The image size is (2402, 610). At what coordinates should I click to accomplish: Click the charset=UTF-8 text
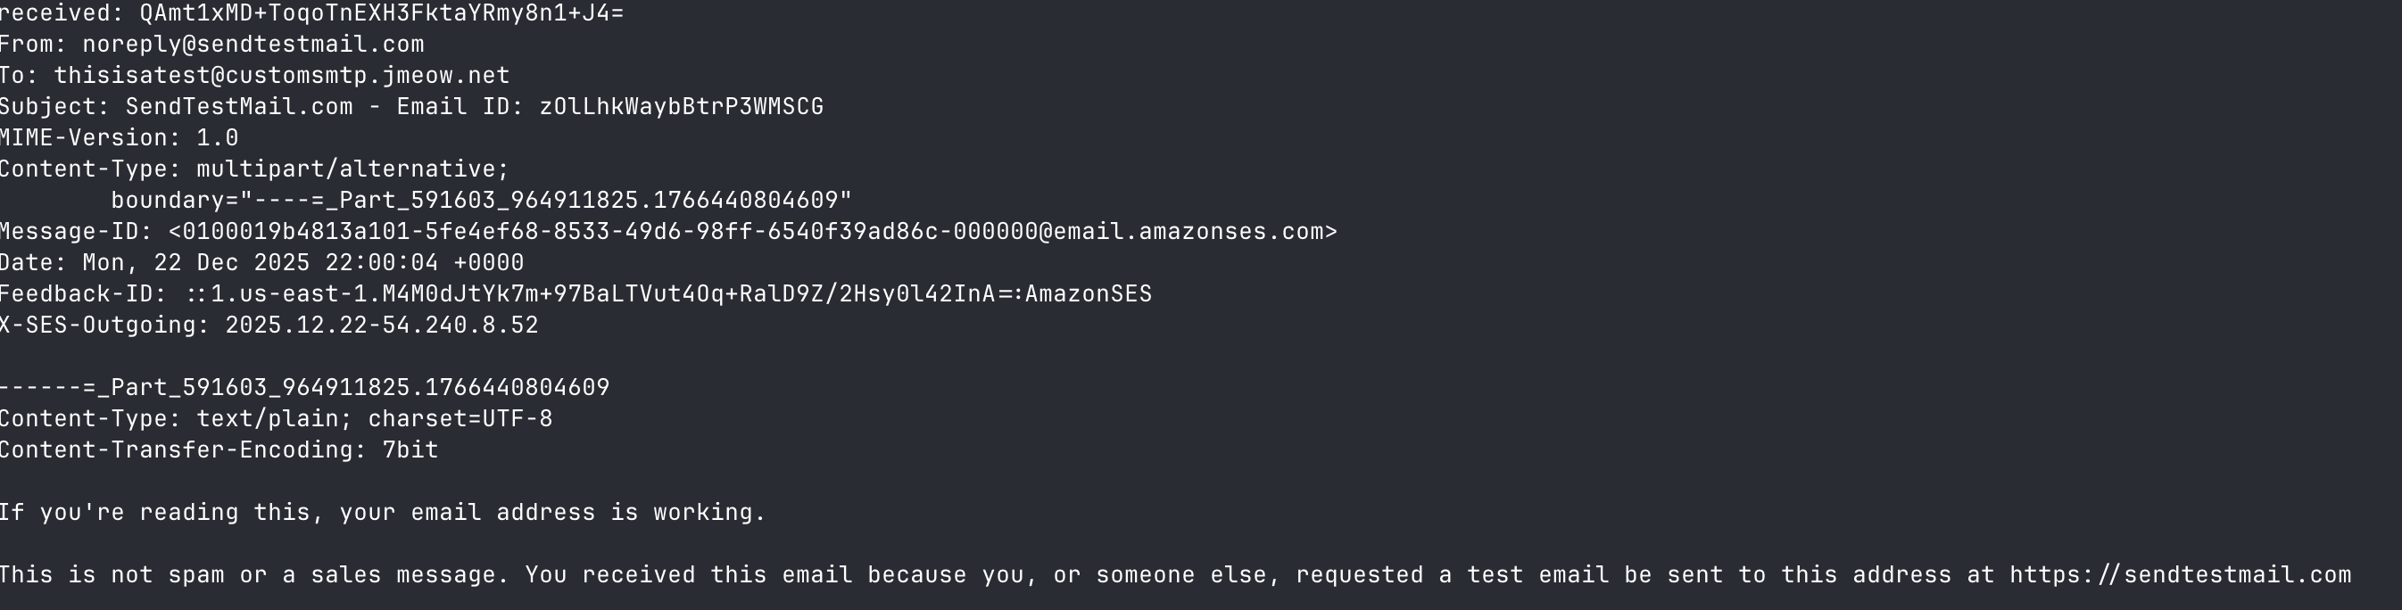tap(460, 419)
